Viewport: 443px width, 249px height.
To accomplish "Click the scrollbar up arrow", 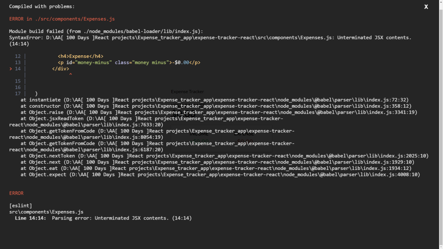I will (x=441, y=2).
